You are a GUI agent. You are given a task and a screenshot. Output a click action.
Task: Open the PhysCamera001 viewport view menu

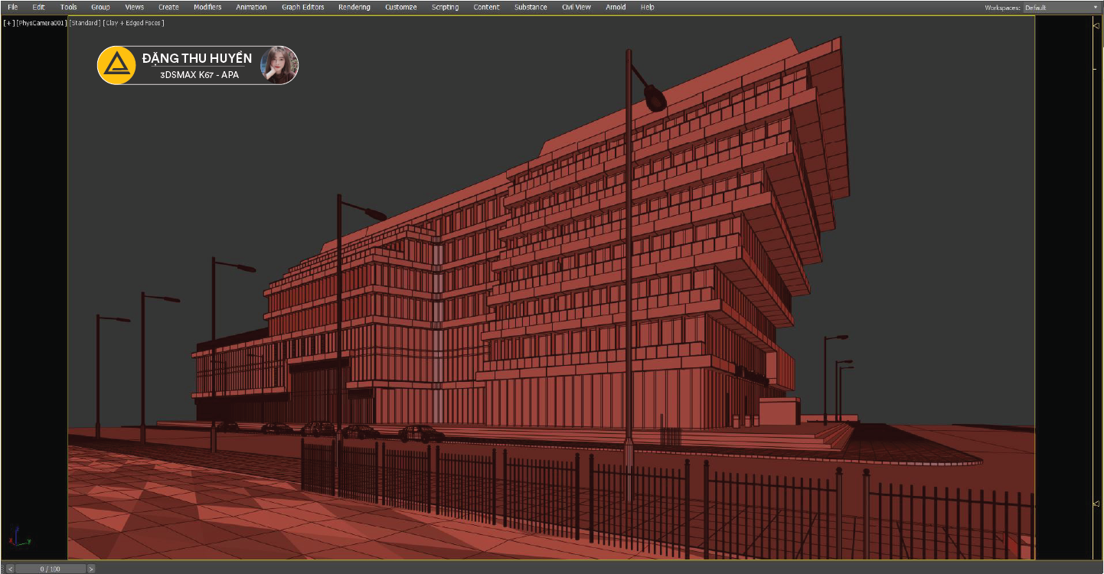41,23
